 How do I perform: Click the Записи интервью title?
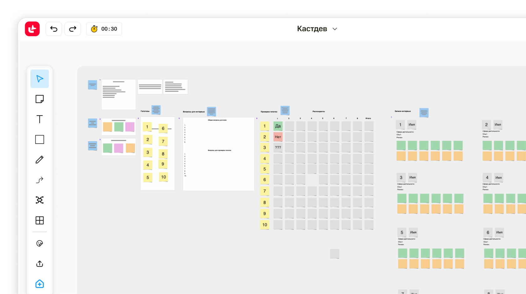pos(403,111)
